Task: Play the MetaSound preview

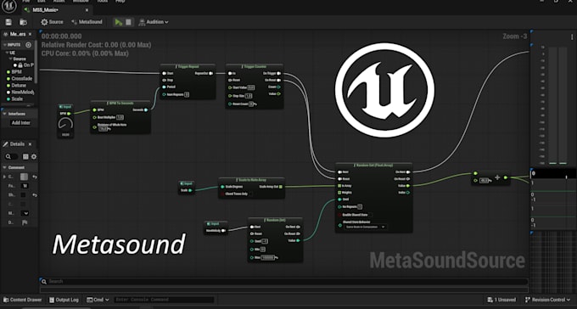Action: tap(118, 22)
